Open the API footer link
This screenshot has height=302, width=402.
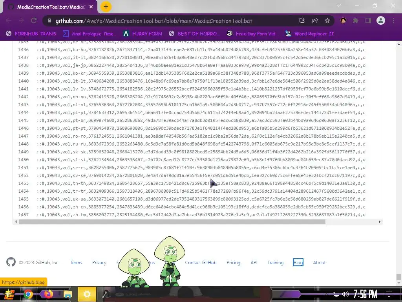(254, 262)
